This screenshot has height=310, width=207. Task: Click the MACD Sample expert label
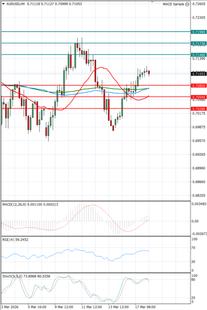pyautogui.click(x=173, y=4)
